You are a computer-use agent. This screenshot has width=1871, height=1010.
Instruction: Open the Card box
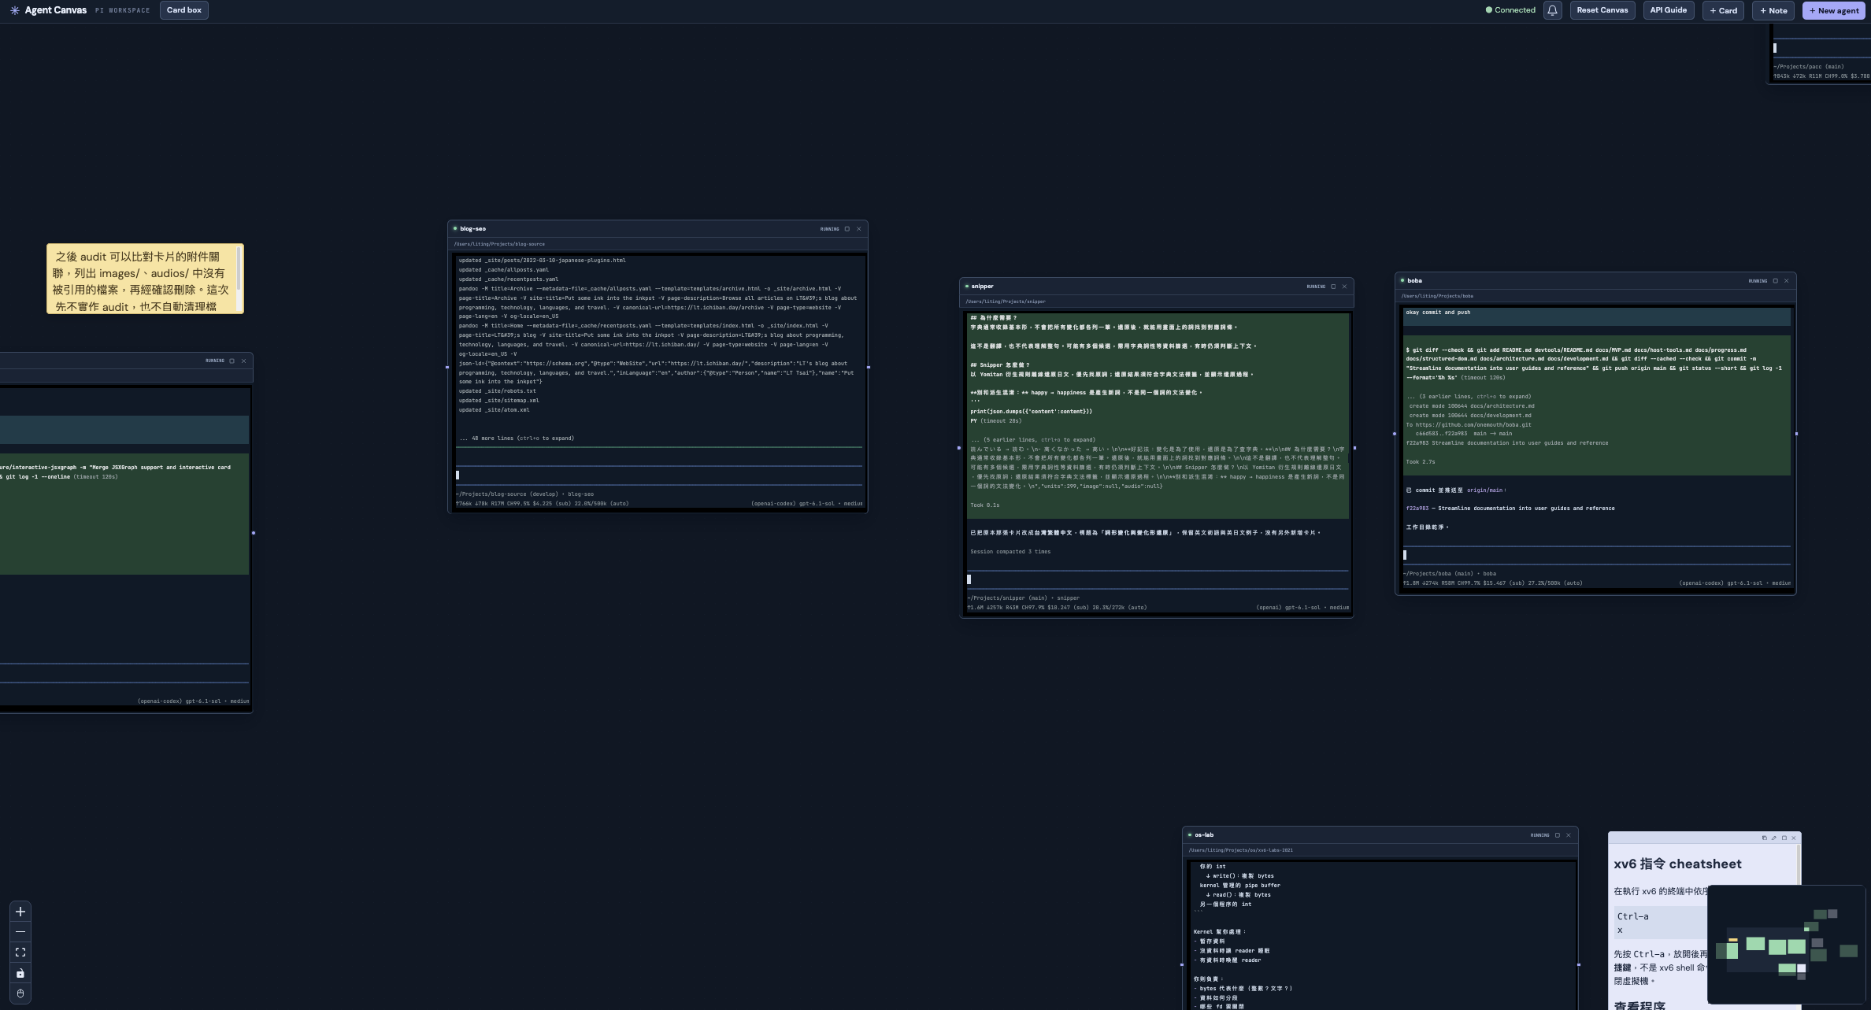click(183, 10)
